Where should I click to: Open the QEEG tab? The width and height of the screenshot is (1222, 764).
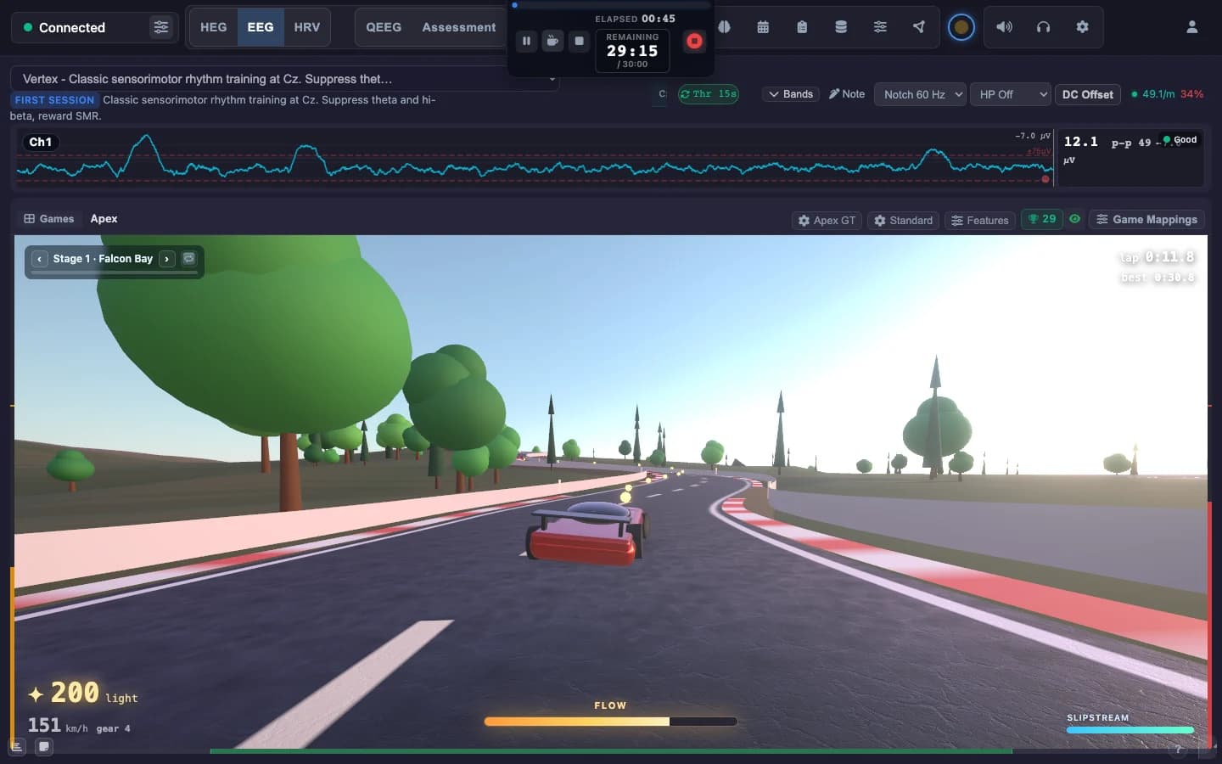click(384, 27)
